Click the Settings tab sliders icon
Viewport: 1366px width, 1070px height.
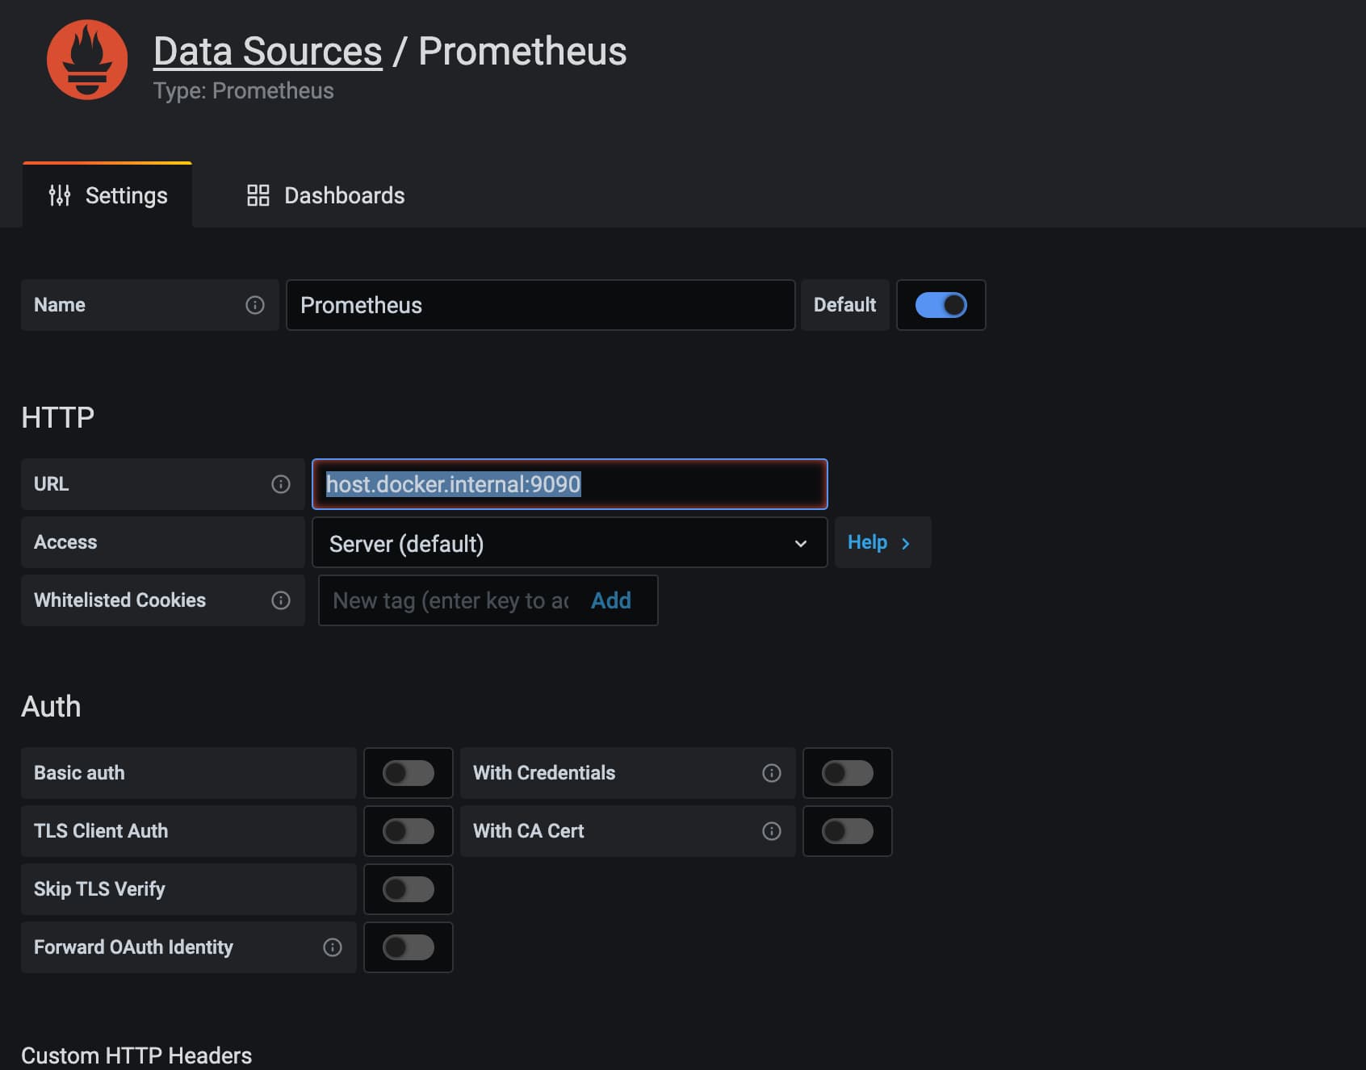click(x=60, y=195)
